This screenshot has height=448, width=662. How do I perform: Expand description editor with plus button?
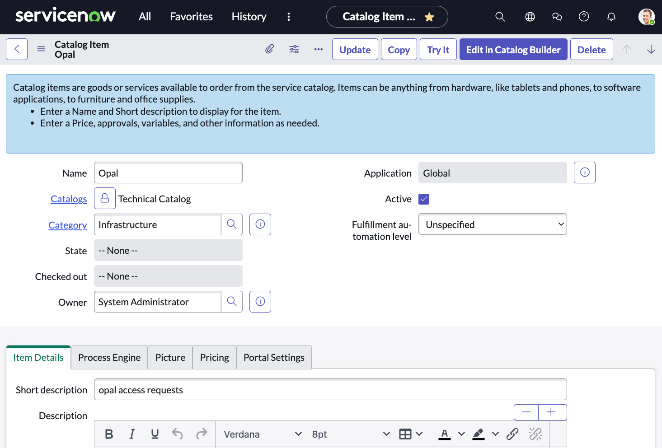pos(552,412)
